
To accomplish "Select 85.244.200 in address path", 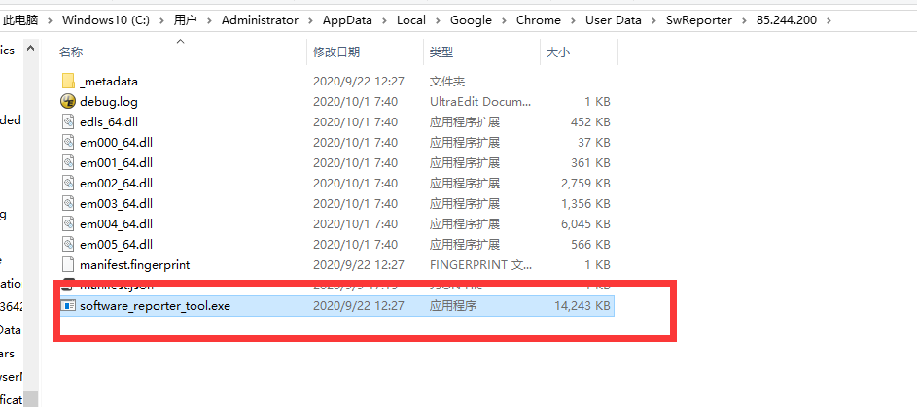I will 786,19.
